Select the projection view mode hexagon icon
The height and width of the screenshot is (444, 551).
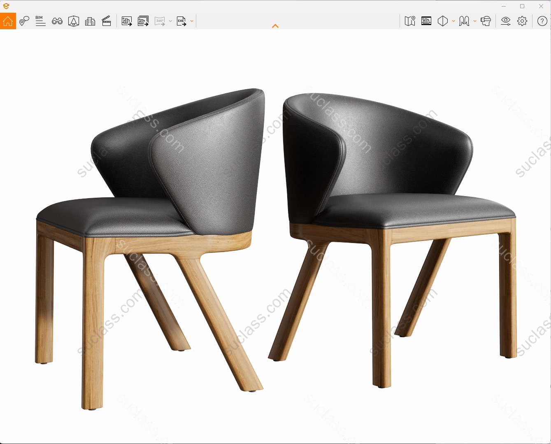point(443,21)
